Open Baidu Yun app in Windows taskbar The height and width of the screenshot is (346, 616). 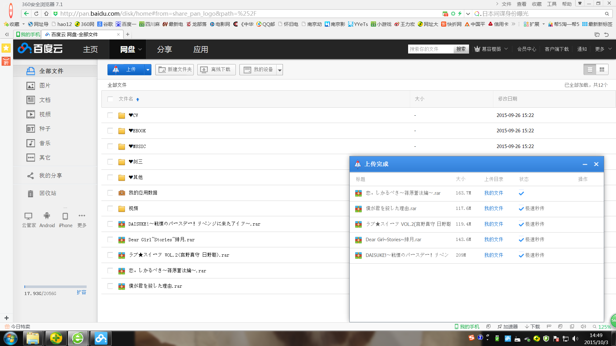[x=101, y=338]
